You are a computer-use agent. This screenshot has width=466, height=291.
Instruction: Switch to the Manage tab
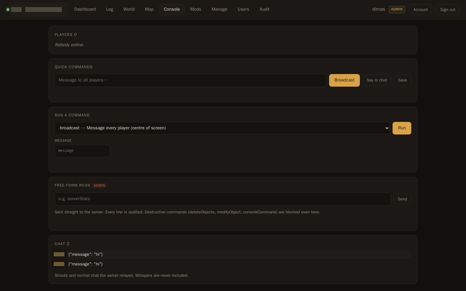[219, 9]
